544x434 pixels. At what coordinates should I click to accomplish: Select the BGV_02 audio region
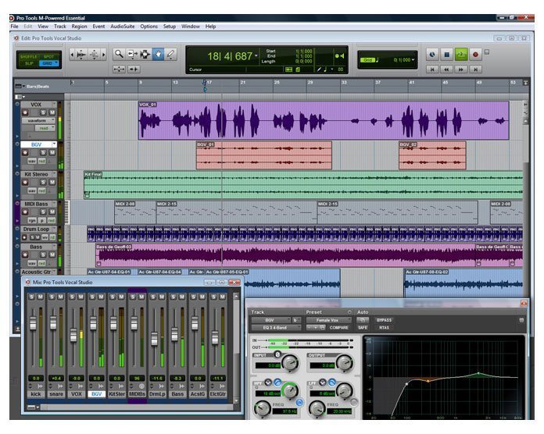(x=432, y=155)
